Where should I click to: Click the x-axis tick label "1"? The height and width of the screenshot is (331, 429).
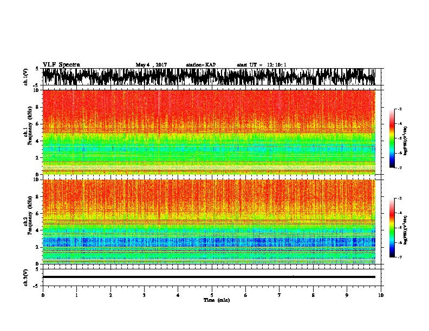(x=76, y=295)
